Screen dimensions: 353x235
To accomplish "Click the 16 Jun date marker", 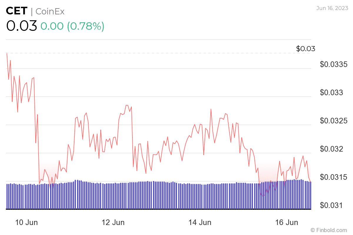I will point(287,222).
